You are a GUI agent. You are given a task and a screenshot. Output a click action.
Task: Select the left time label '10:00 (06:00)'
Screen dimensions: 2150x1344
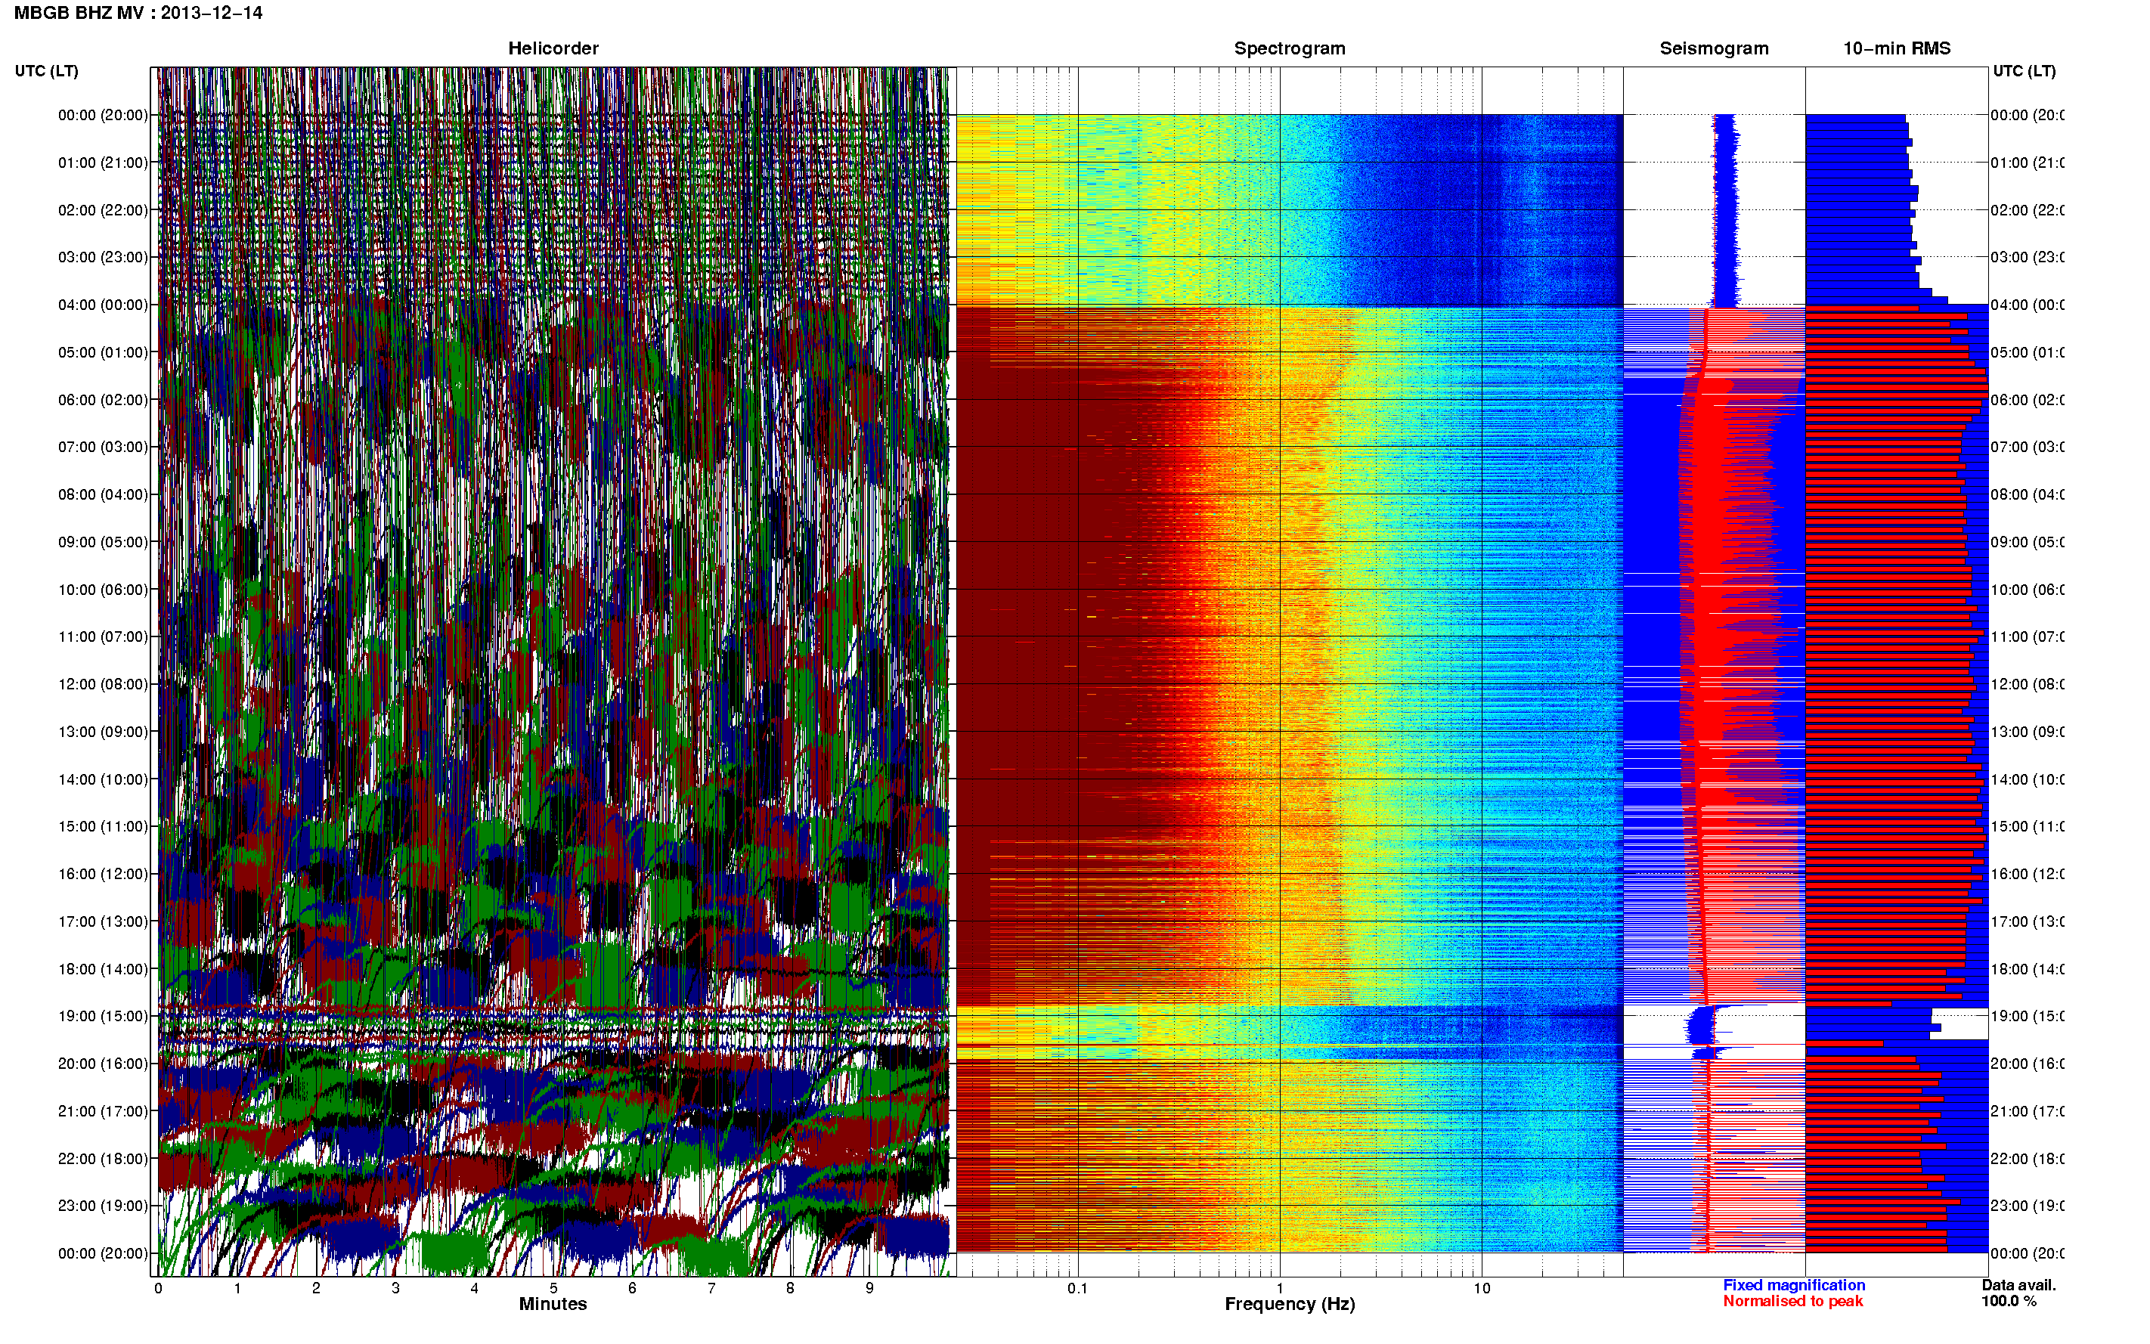(x=103, y=590)
